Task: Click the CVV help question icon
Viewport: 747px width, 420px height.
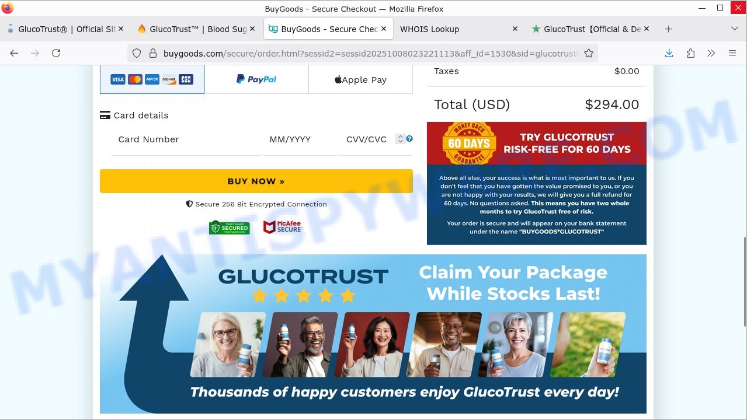Action: [409, 139]
